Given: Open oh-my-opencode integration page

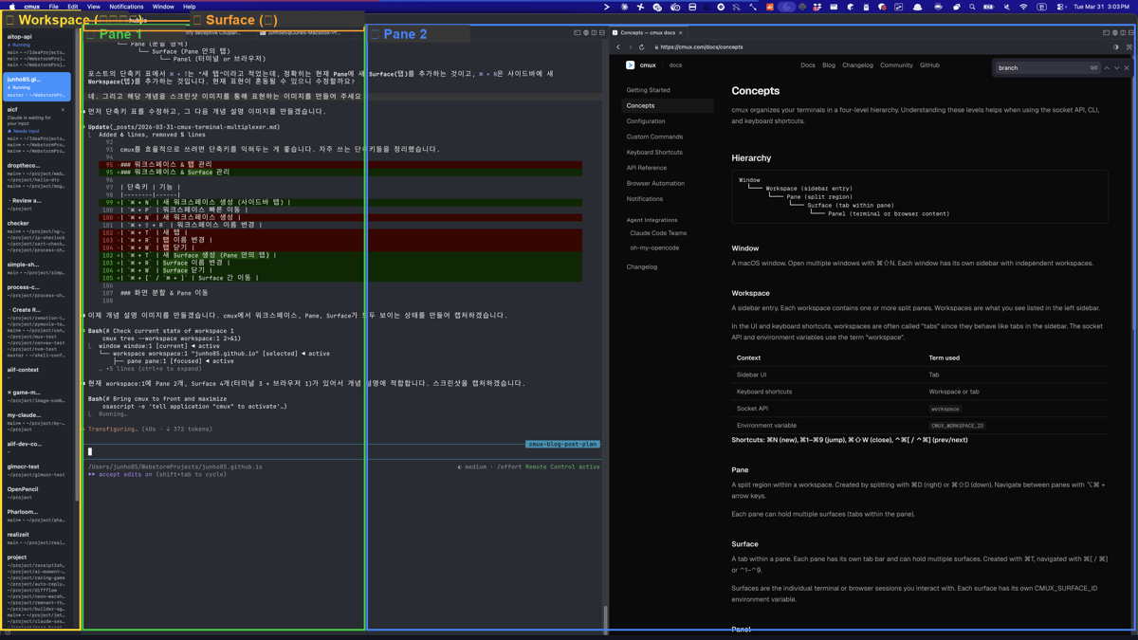Looking at the screenshot, I should pos(654,248).
